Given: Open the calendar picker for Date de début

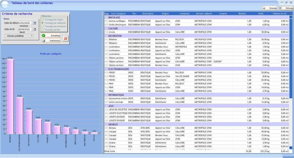Looking at the screenshot, I should (x=33, y=23).
